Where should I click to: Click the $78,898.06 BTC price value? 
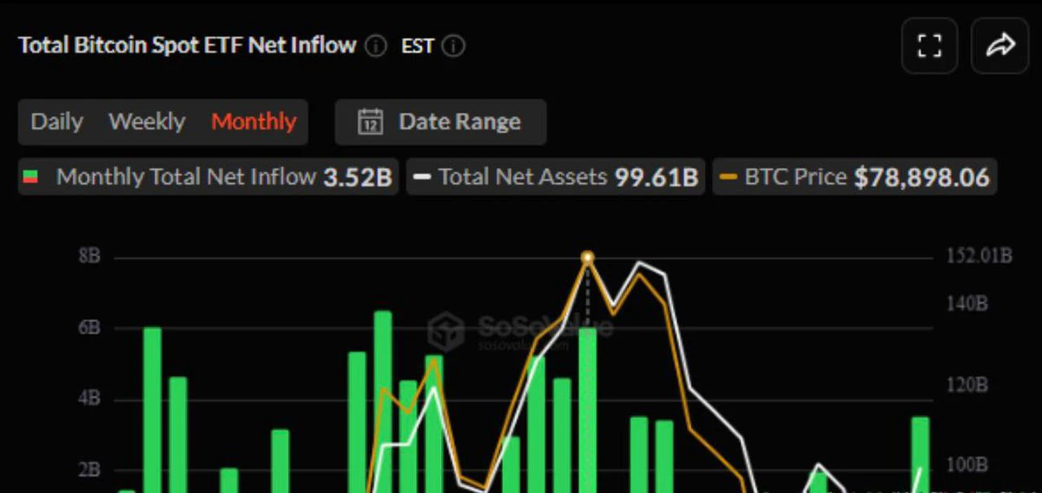click(x=921, y=178)
